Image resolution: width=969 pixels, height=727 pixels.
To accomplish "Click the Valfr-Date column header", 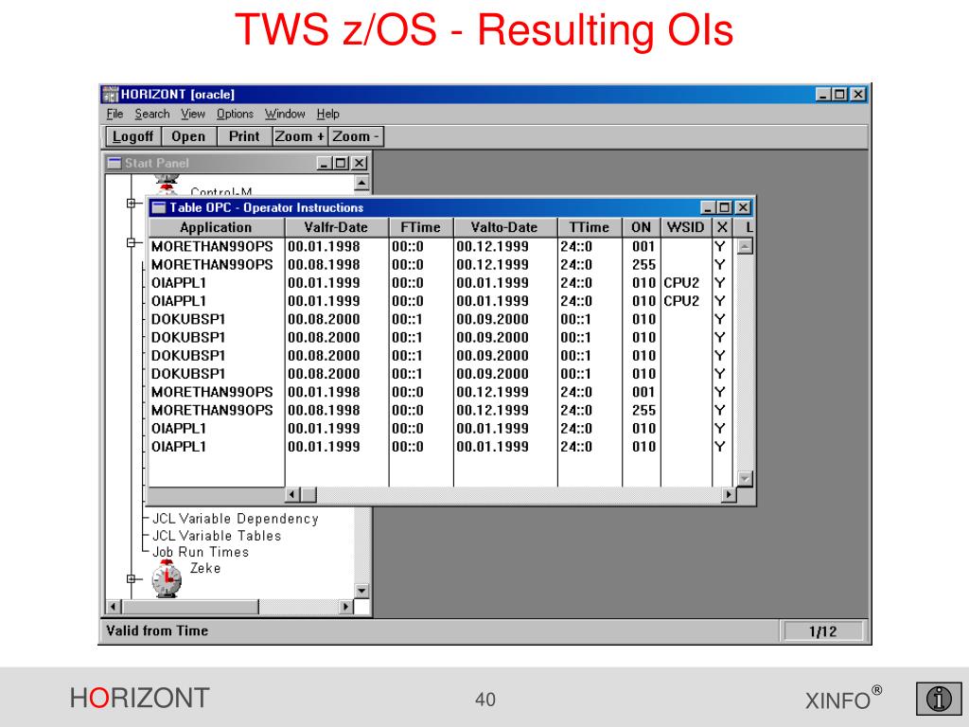I will point(336,227).
